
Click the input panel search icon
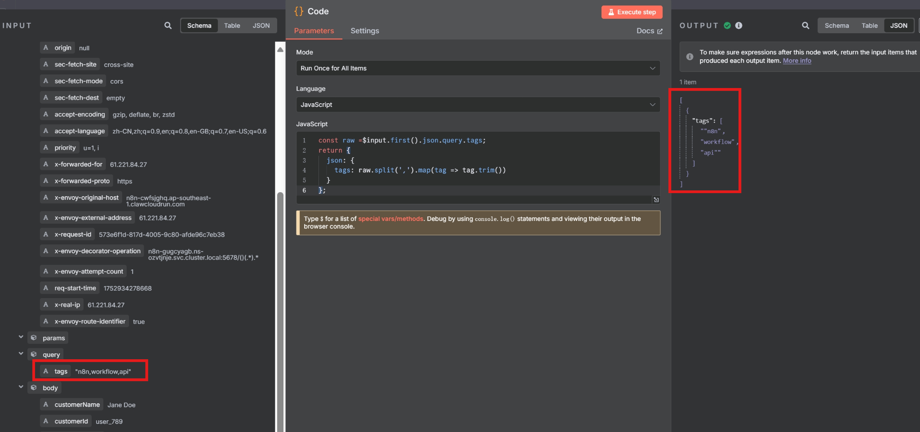coord(168,26)
